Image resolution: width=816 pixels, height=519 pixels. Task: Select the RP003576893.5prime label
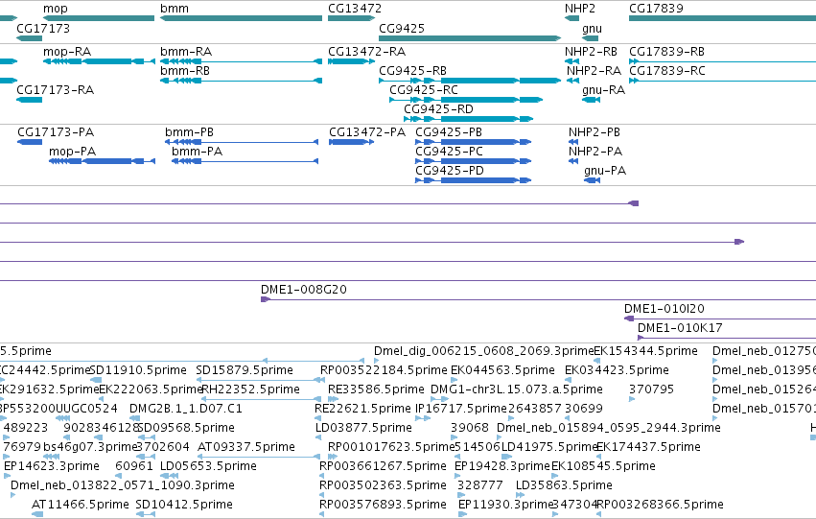click(x=383, y=505)
